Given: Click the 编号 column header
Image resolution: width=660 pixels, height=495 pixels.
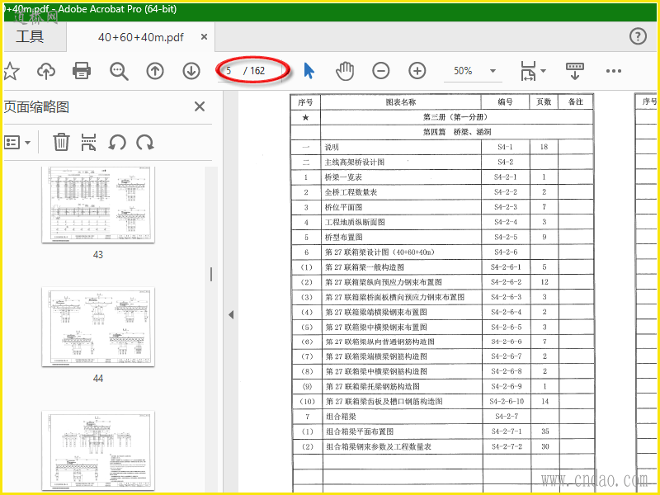Looking at the screenshot, I should 505,101.
